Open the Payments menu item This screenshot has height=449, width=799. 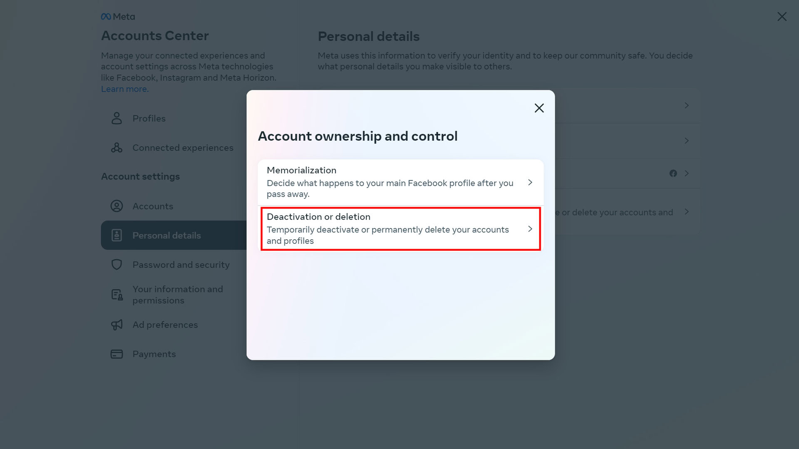154,354
